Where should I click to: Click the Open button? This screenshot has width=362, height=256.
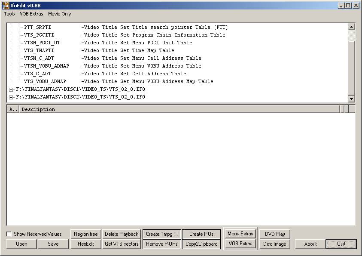(21, 244)
